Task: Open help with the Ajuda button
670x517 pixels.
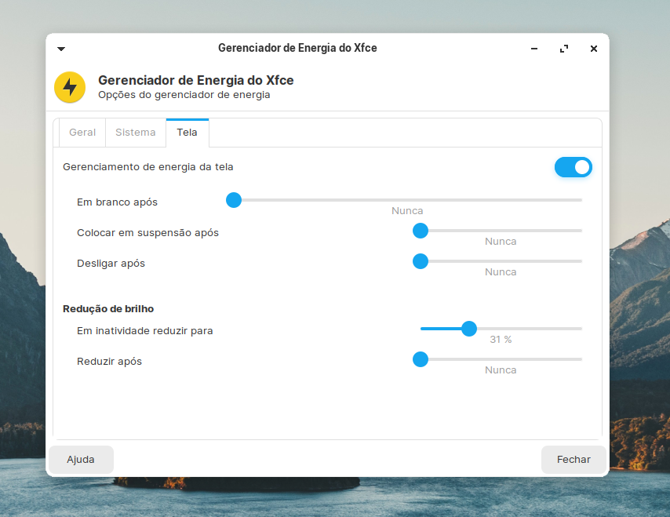Action: 81,460
